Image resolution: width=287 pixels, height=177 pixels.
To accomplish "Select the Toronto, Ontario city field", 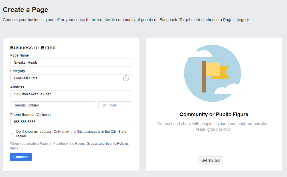I will 53,105.
